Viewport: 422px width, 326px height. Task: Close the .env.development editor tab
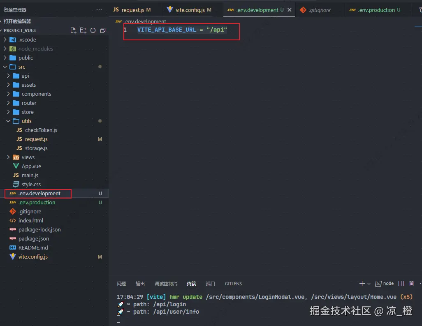[x=290, y=10]
